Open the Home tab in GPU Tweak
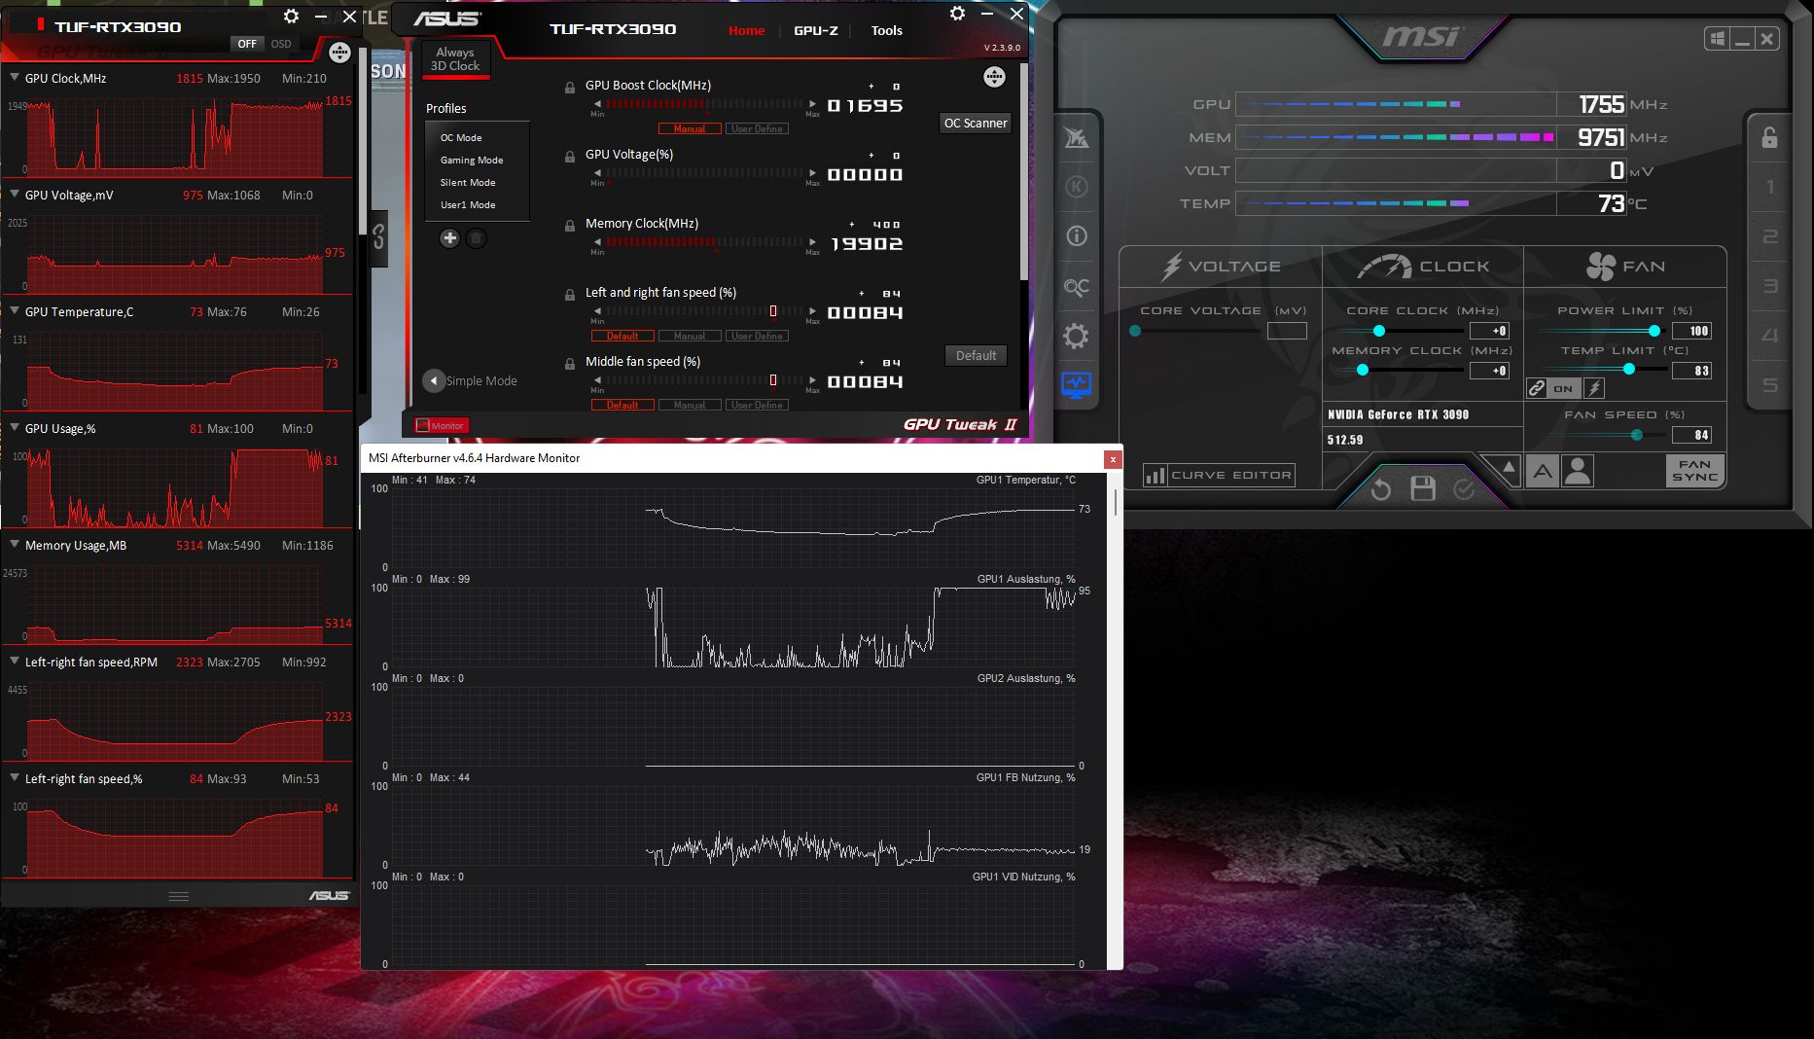Screen dimensions: 1814x1039 click(x=746, y=30)
